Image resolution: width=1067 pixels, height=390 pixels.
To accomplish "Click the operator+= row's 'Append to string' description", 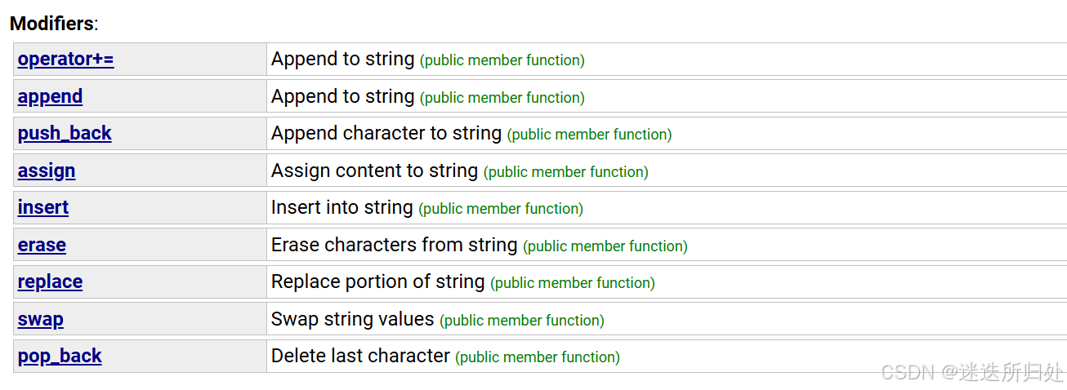I will tap(342, 60).
